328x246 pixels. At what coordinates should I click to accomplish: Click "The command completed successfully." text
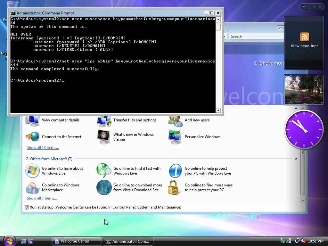point(55,69)
